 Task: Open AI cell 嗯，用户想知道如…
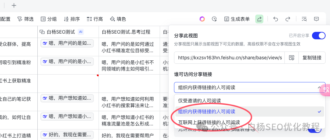[67, 98]
